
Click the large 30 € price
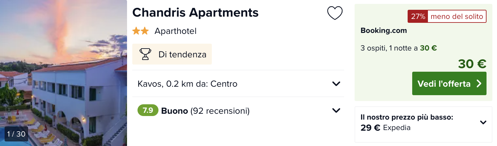tap(472, 64)
